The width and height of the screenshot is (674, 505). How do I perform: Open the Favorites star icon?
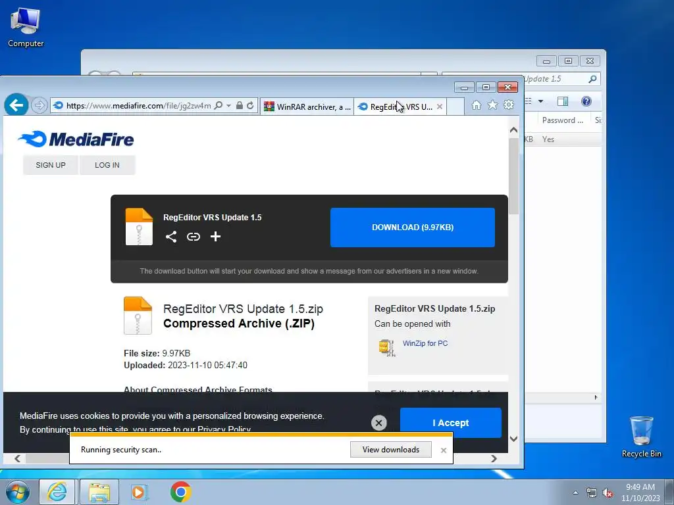(x=492, y=105)
